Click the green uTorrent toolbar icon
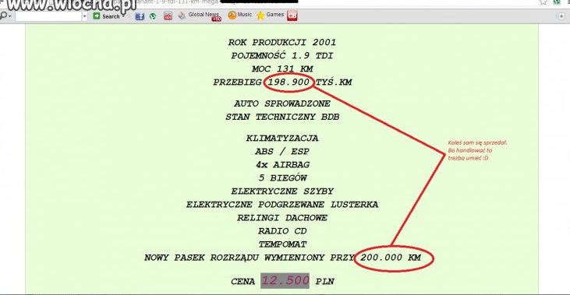This screenshot has width=570, height=295. click(x=153, y=16)
